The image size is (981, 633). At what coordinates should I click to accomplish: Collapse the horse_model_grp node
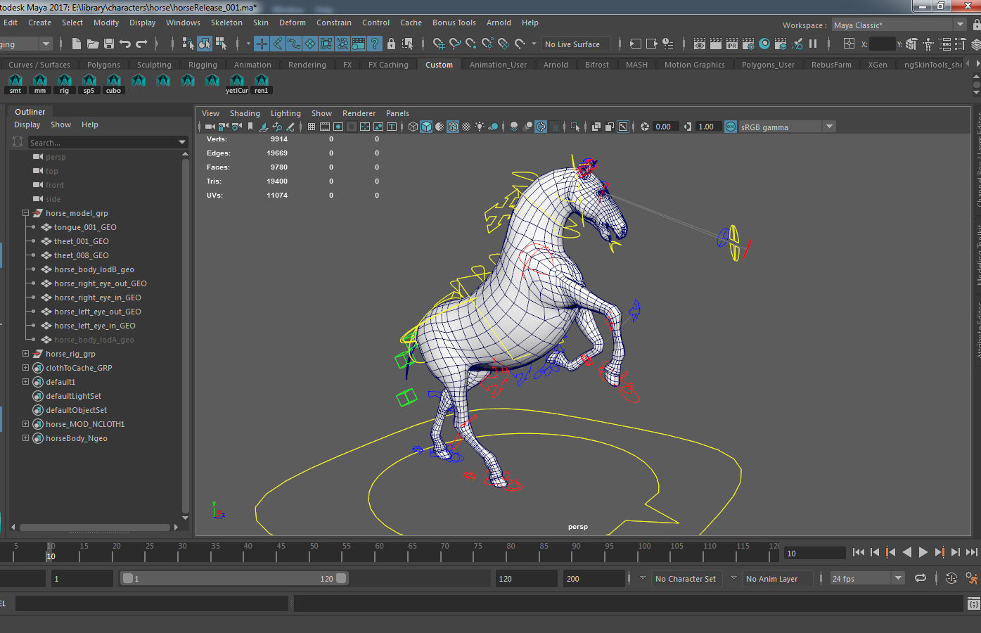point(26,213)
